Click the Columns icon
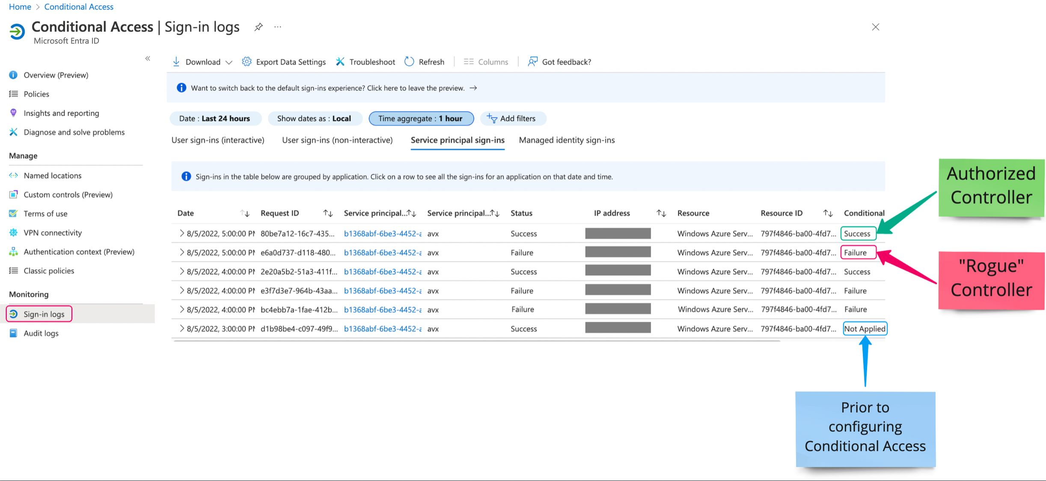The image size is (1046, 481). click(x=468, y=62)
